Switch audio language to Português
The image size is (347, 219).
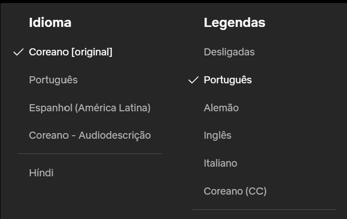[x=53, y=80]
